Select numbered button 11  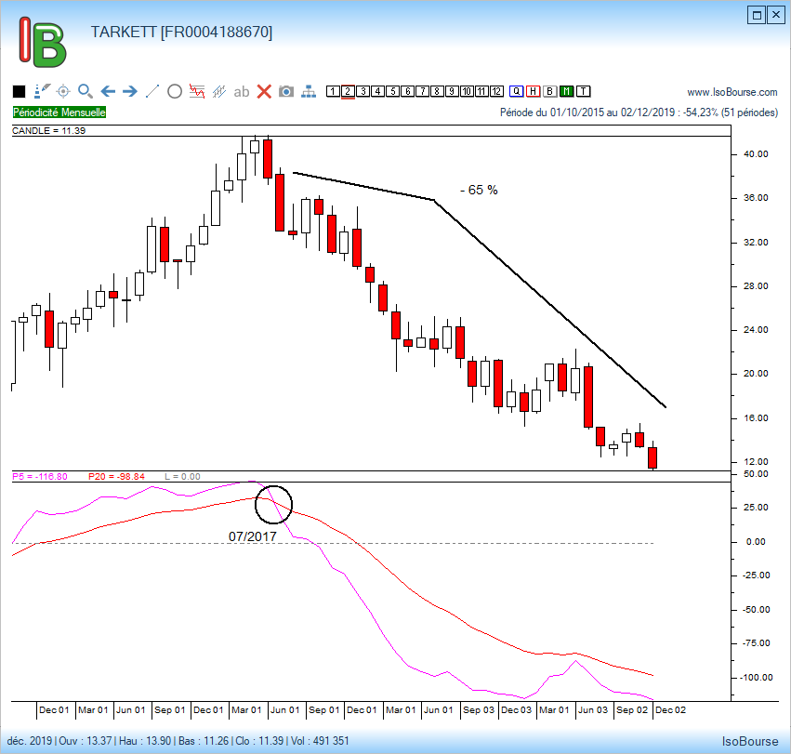481,91
